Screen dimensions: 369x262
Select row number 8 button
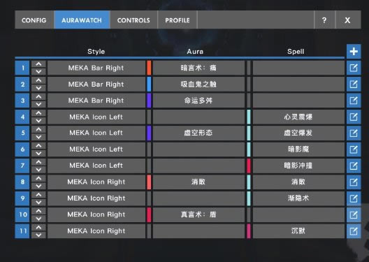click(22, 182)
